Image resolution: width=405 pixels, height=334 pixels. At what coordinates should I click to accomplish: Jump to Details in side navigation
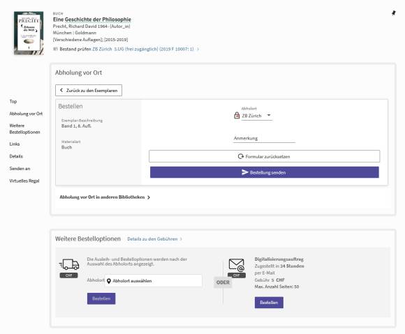[16, 156]
